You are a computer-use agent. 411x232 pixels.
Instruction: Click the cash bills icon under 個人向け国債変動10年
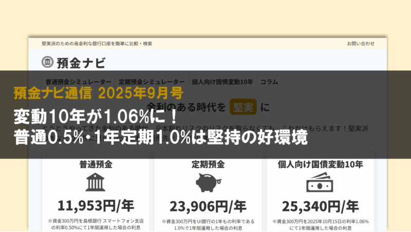point(320,182)
